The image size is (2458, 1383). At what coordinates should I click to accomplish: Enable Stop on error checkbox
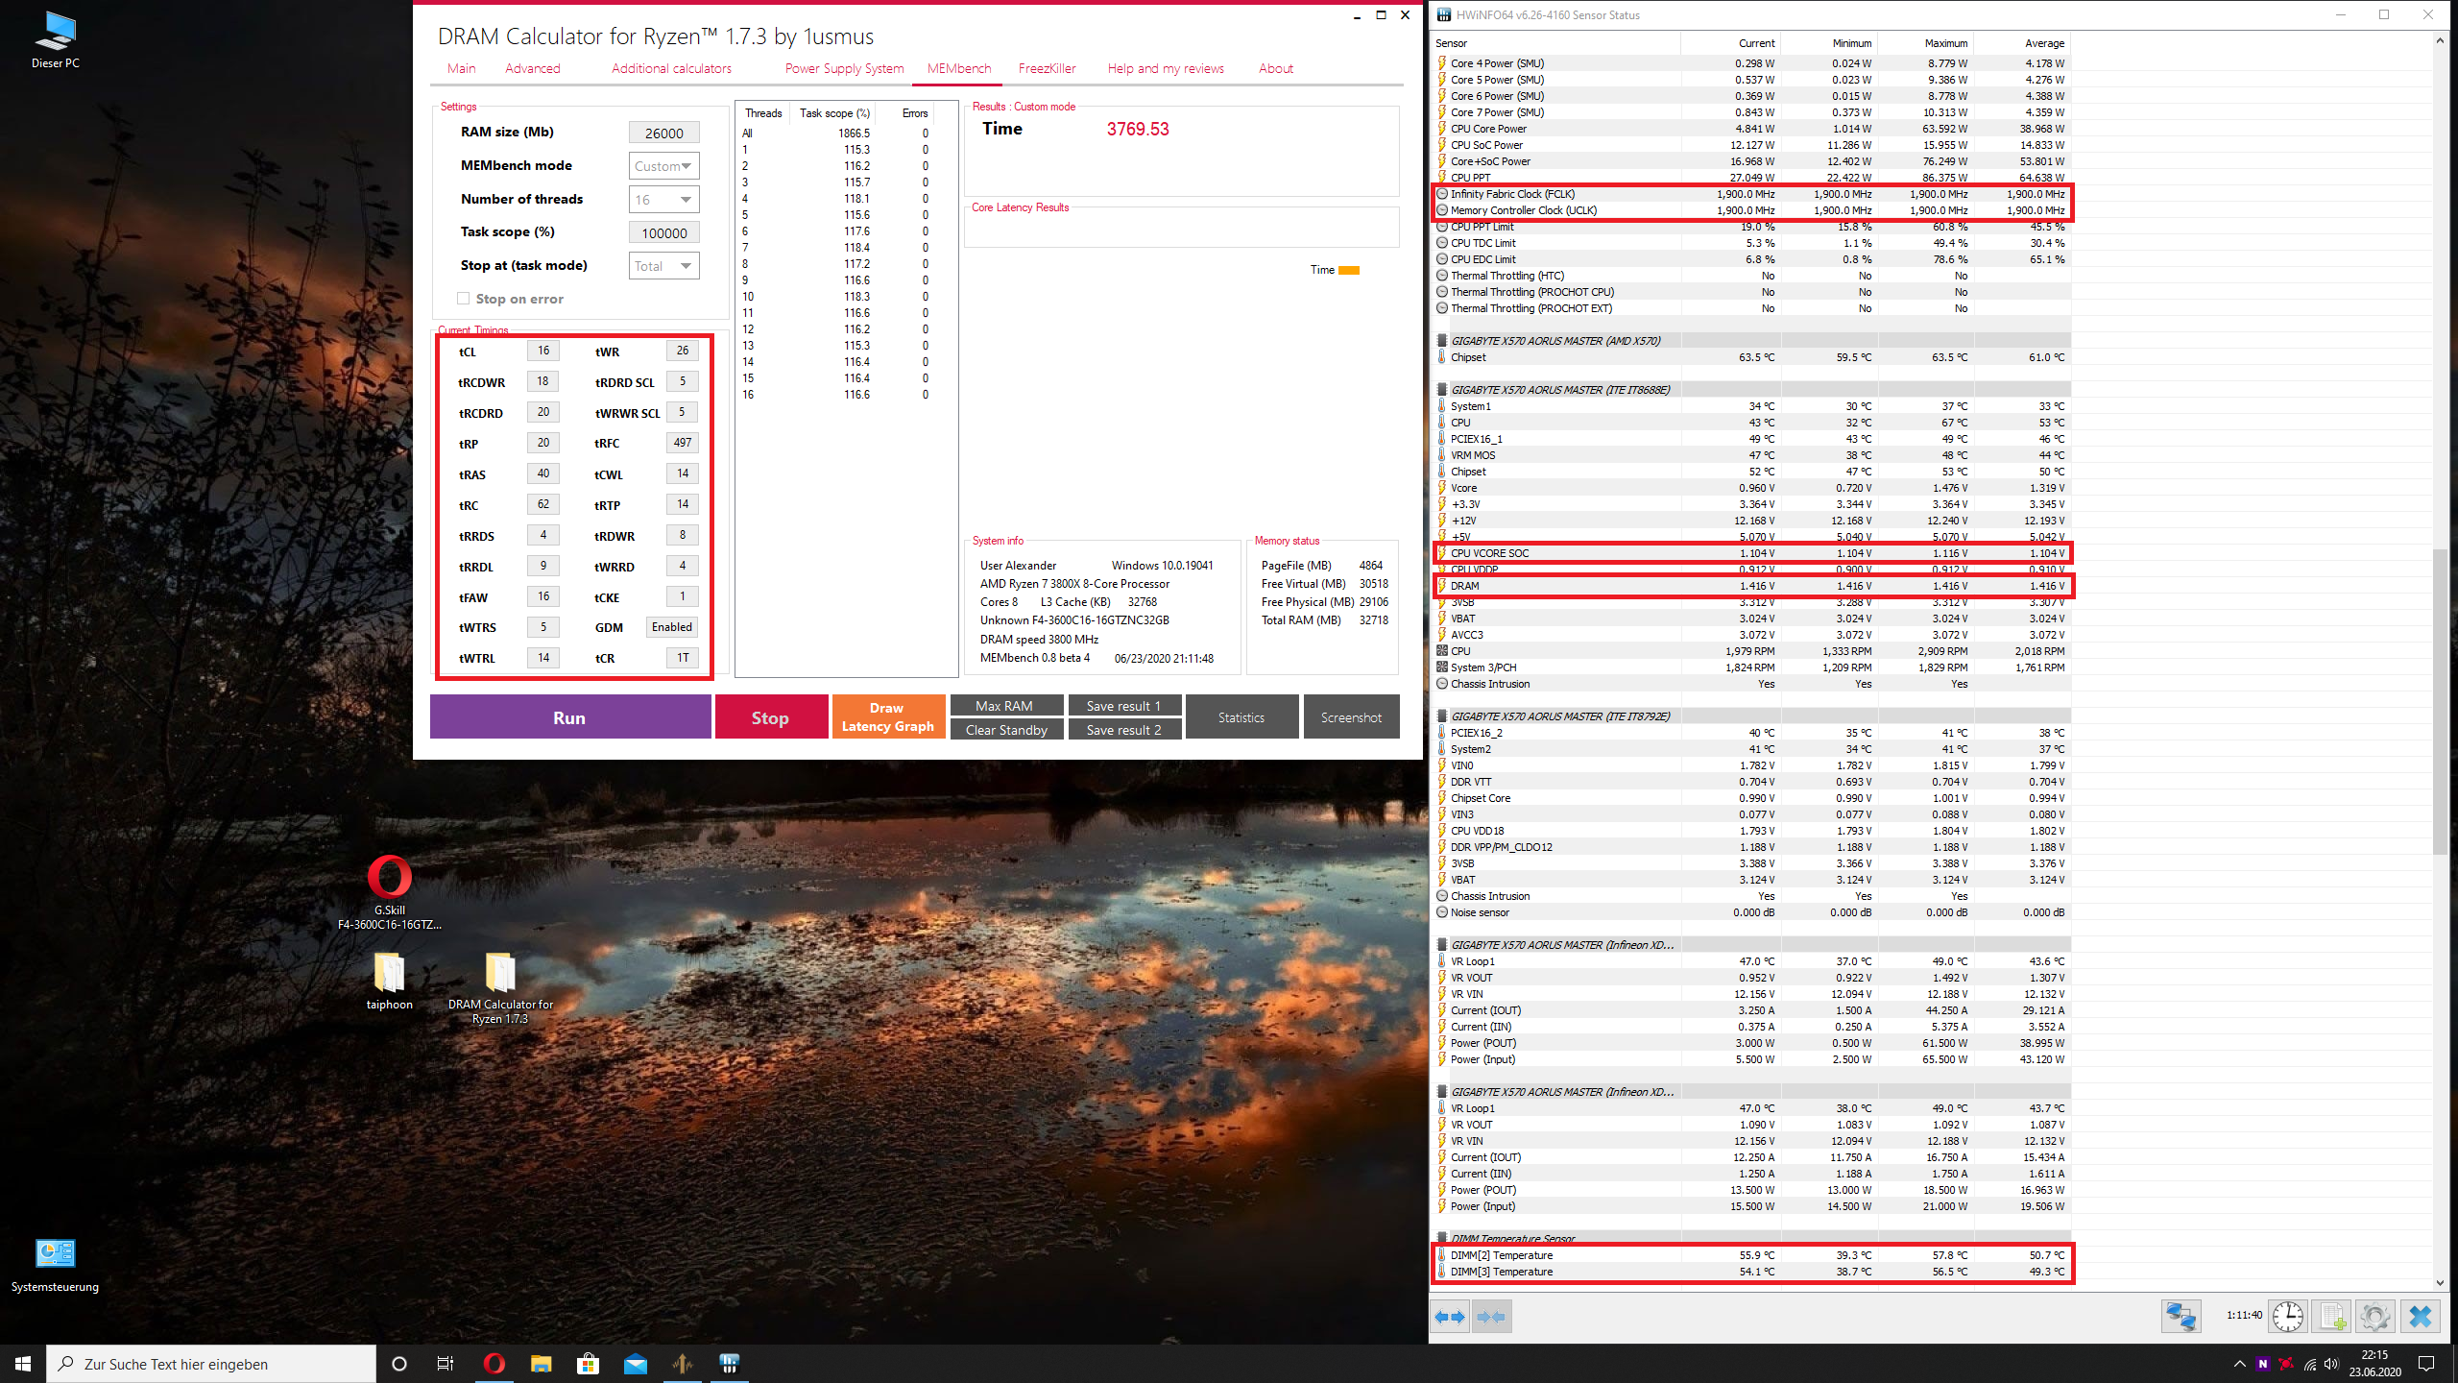464,299
